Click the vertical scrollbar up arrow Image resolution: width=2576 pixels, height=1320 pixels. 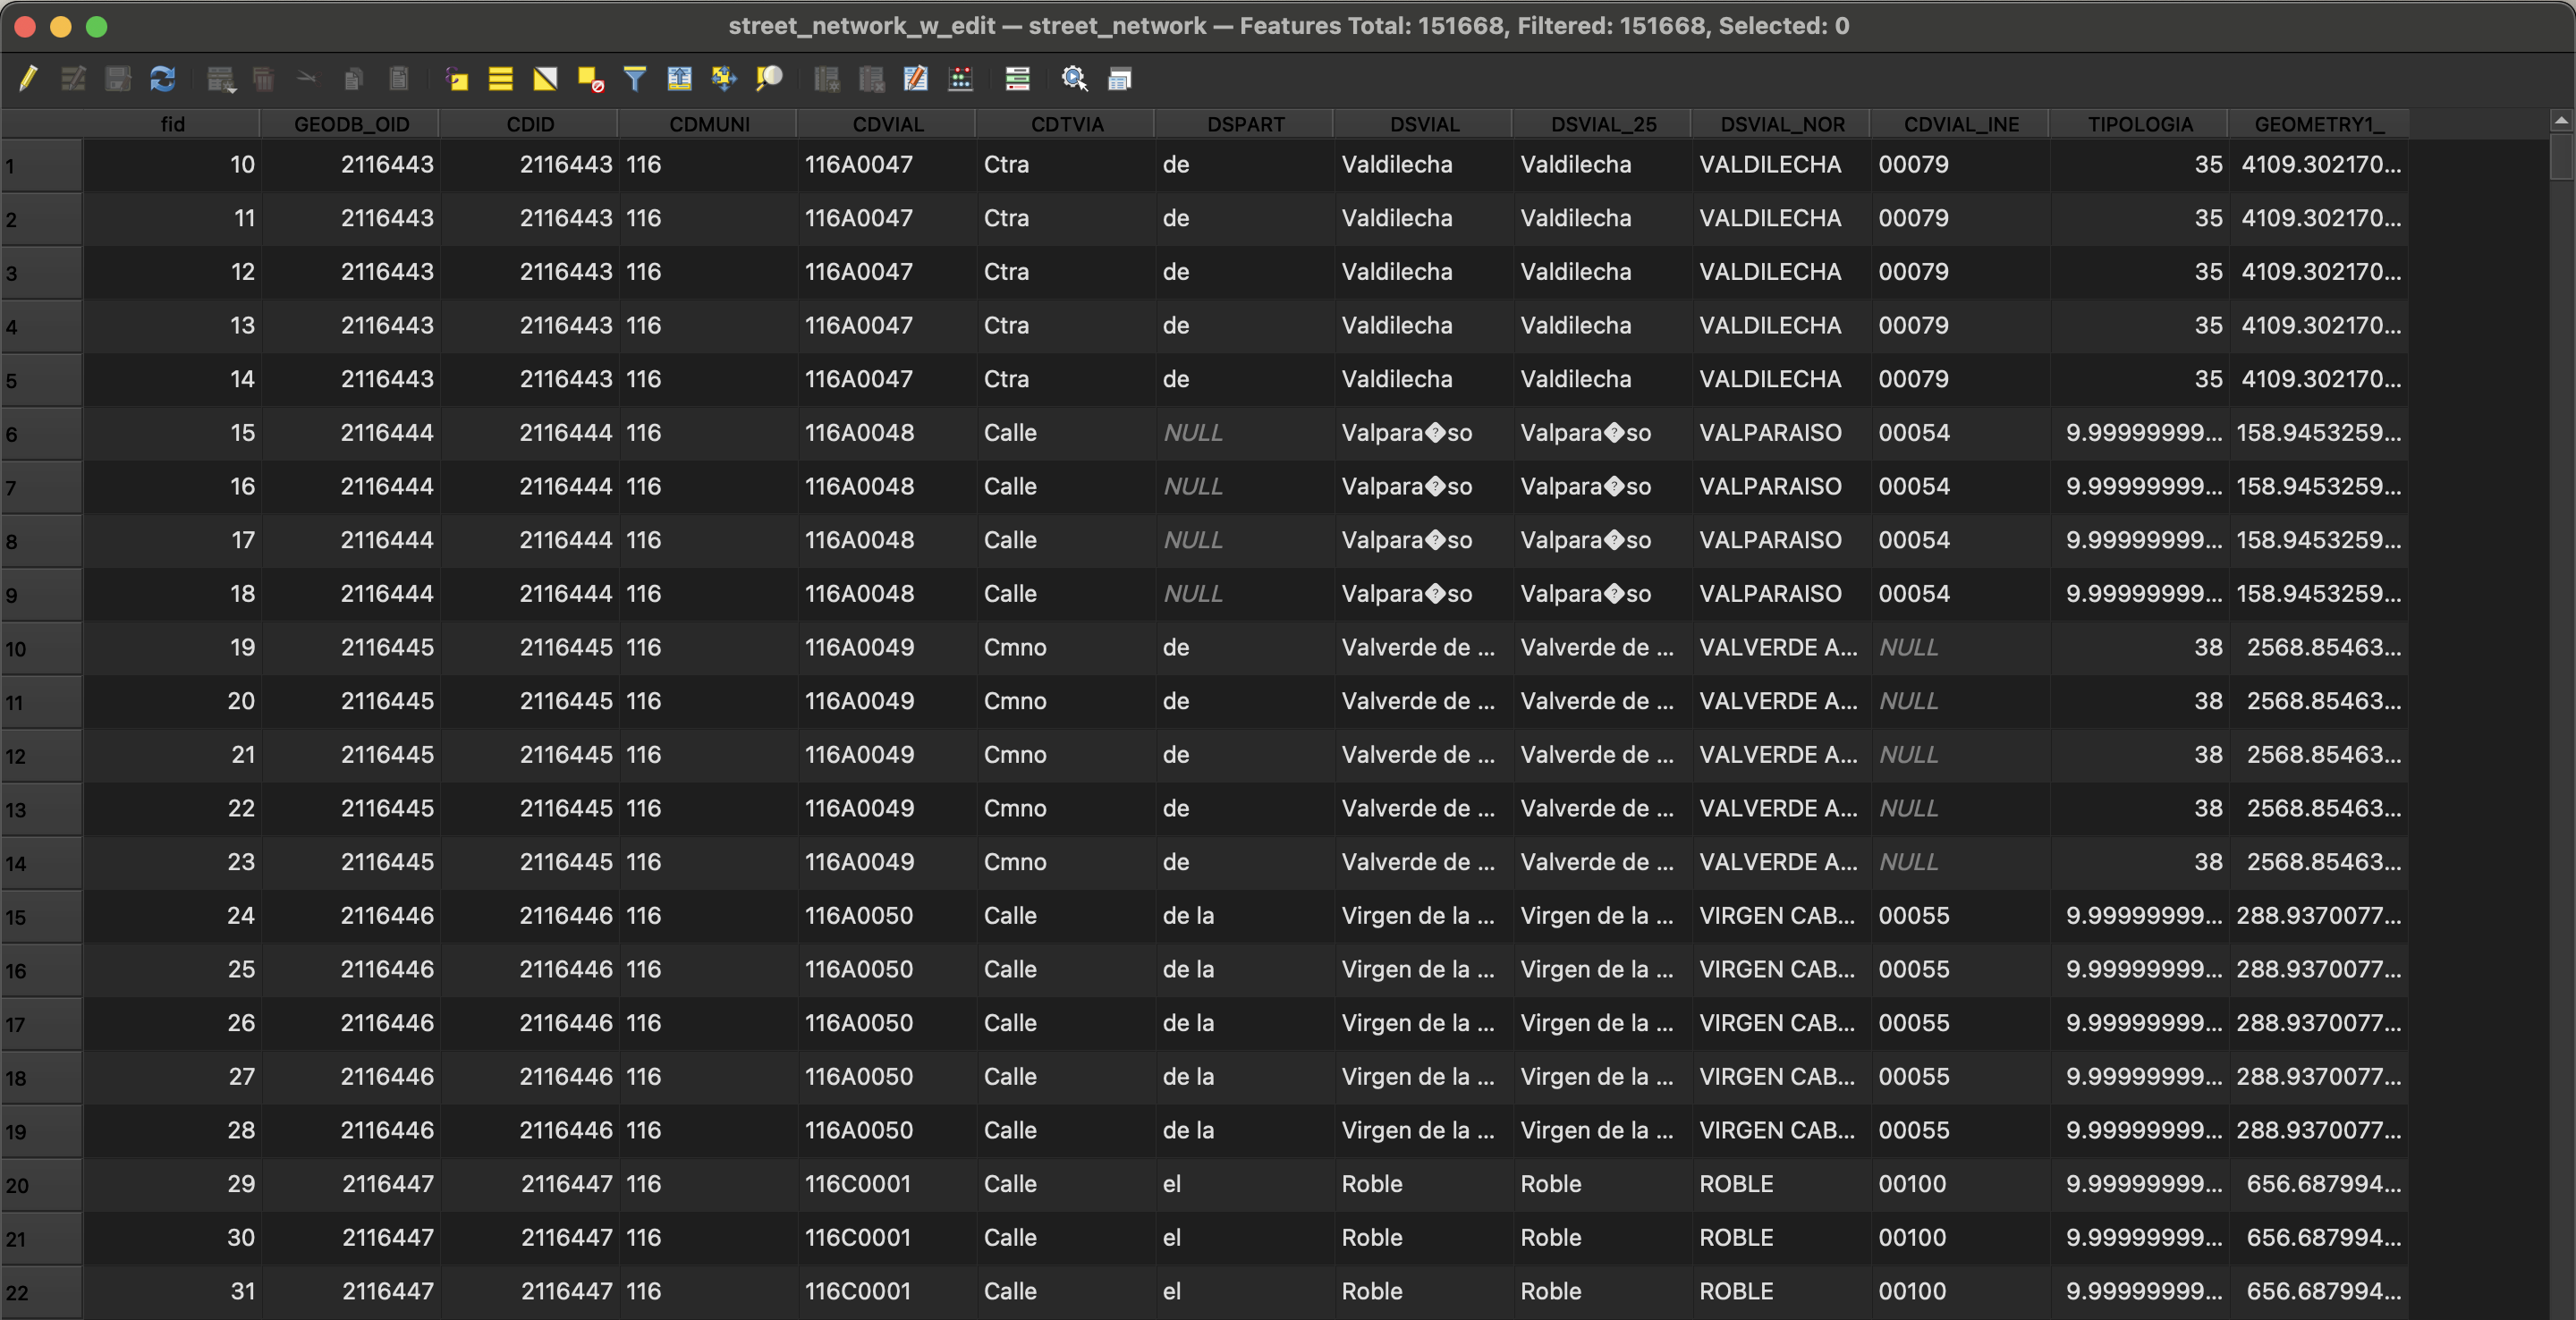(2560, 121)
